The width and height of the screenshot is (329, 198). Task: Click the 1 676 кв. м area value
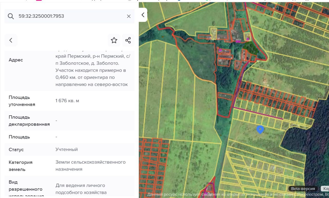click(67, 101)
